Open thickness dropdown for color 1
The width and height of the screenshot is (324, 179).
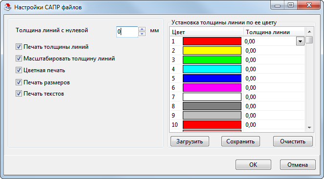click(300, 41)
